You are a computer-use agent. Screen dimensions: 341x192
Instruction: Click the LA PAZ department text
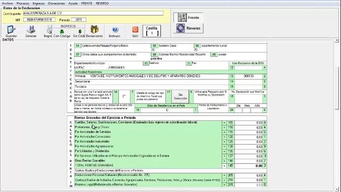point(79,68)
